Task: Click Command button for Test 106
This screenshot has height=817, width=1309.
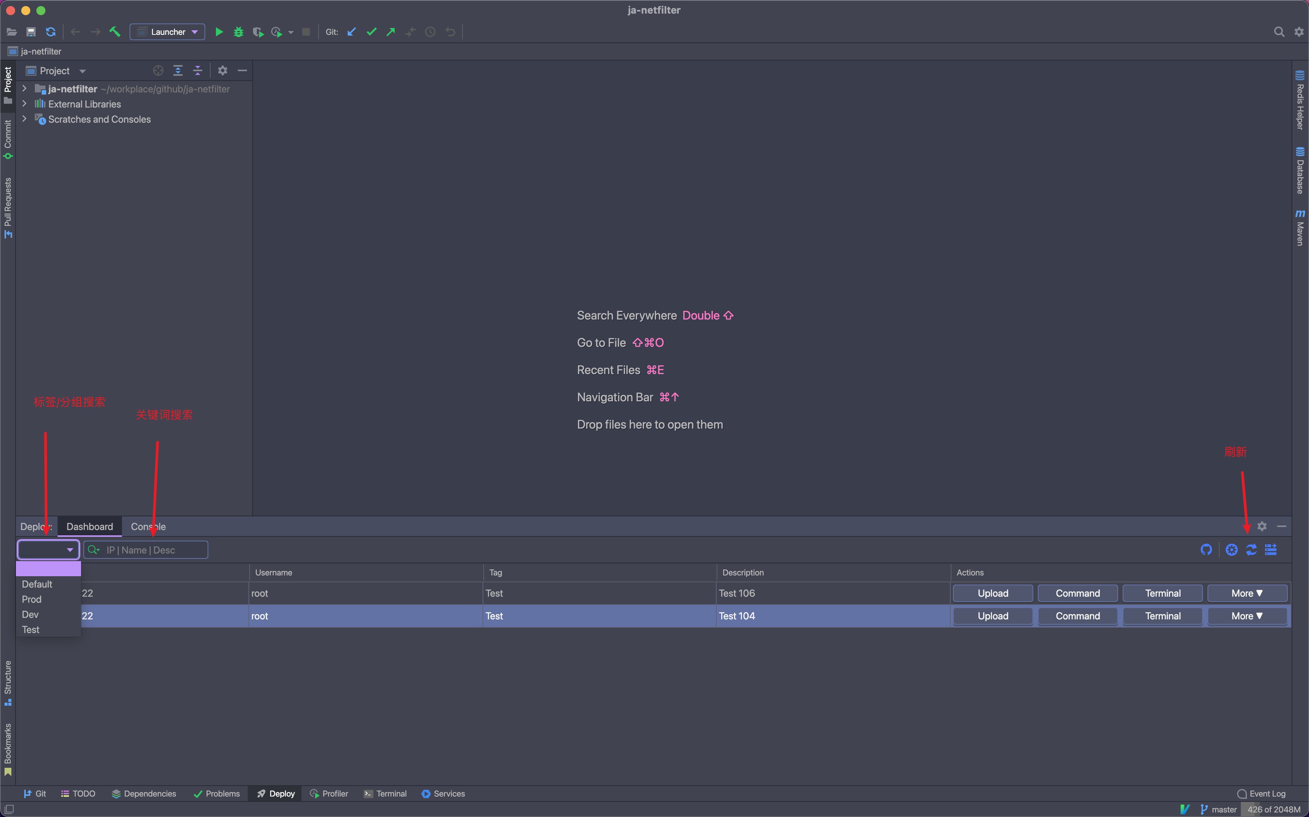Action: (x=1077, y=593)
